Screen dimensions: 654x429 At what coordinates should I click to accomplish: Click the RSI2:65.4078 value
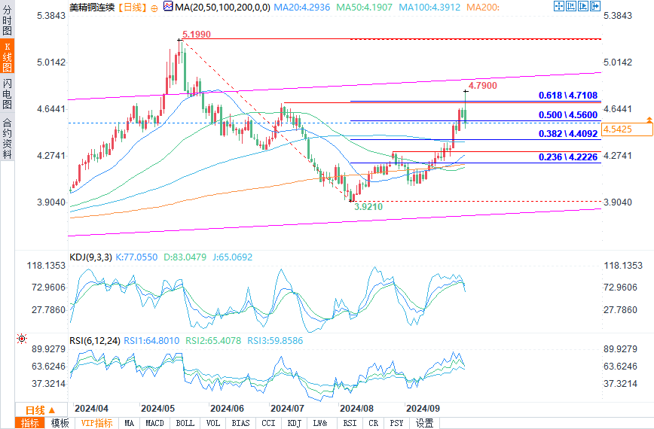(213, 341)
